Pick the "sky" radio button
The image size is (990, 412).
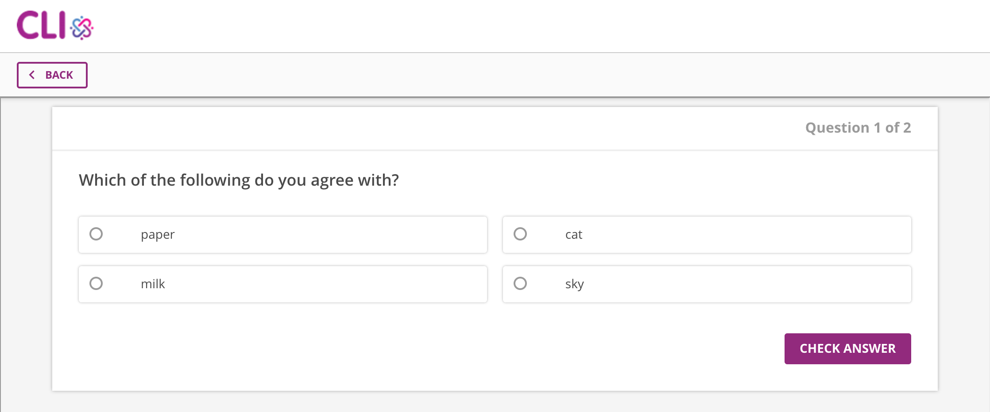coord(520,283)
